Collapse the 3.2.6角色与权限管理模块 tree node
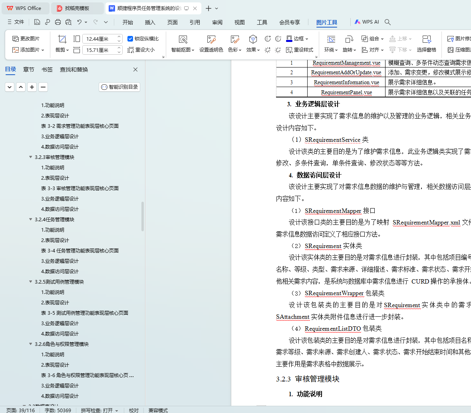Image resolution: width=471 pixels, height=413 pixels. [x=30, y=344]
